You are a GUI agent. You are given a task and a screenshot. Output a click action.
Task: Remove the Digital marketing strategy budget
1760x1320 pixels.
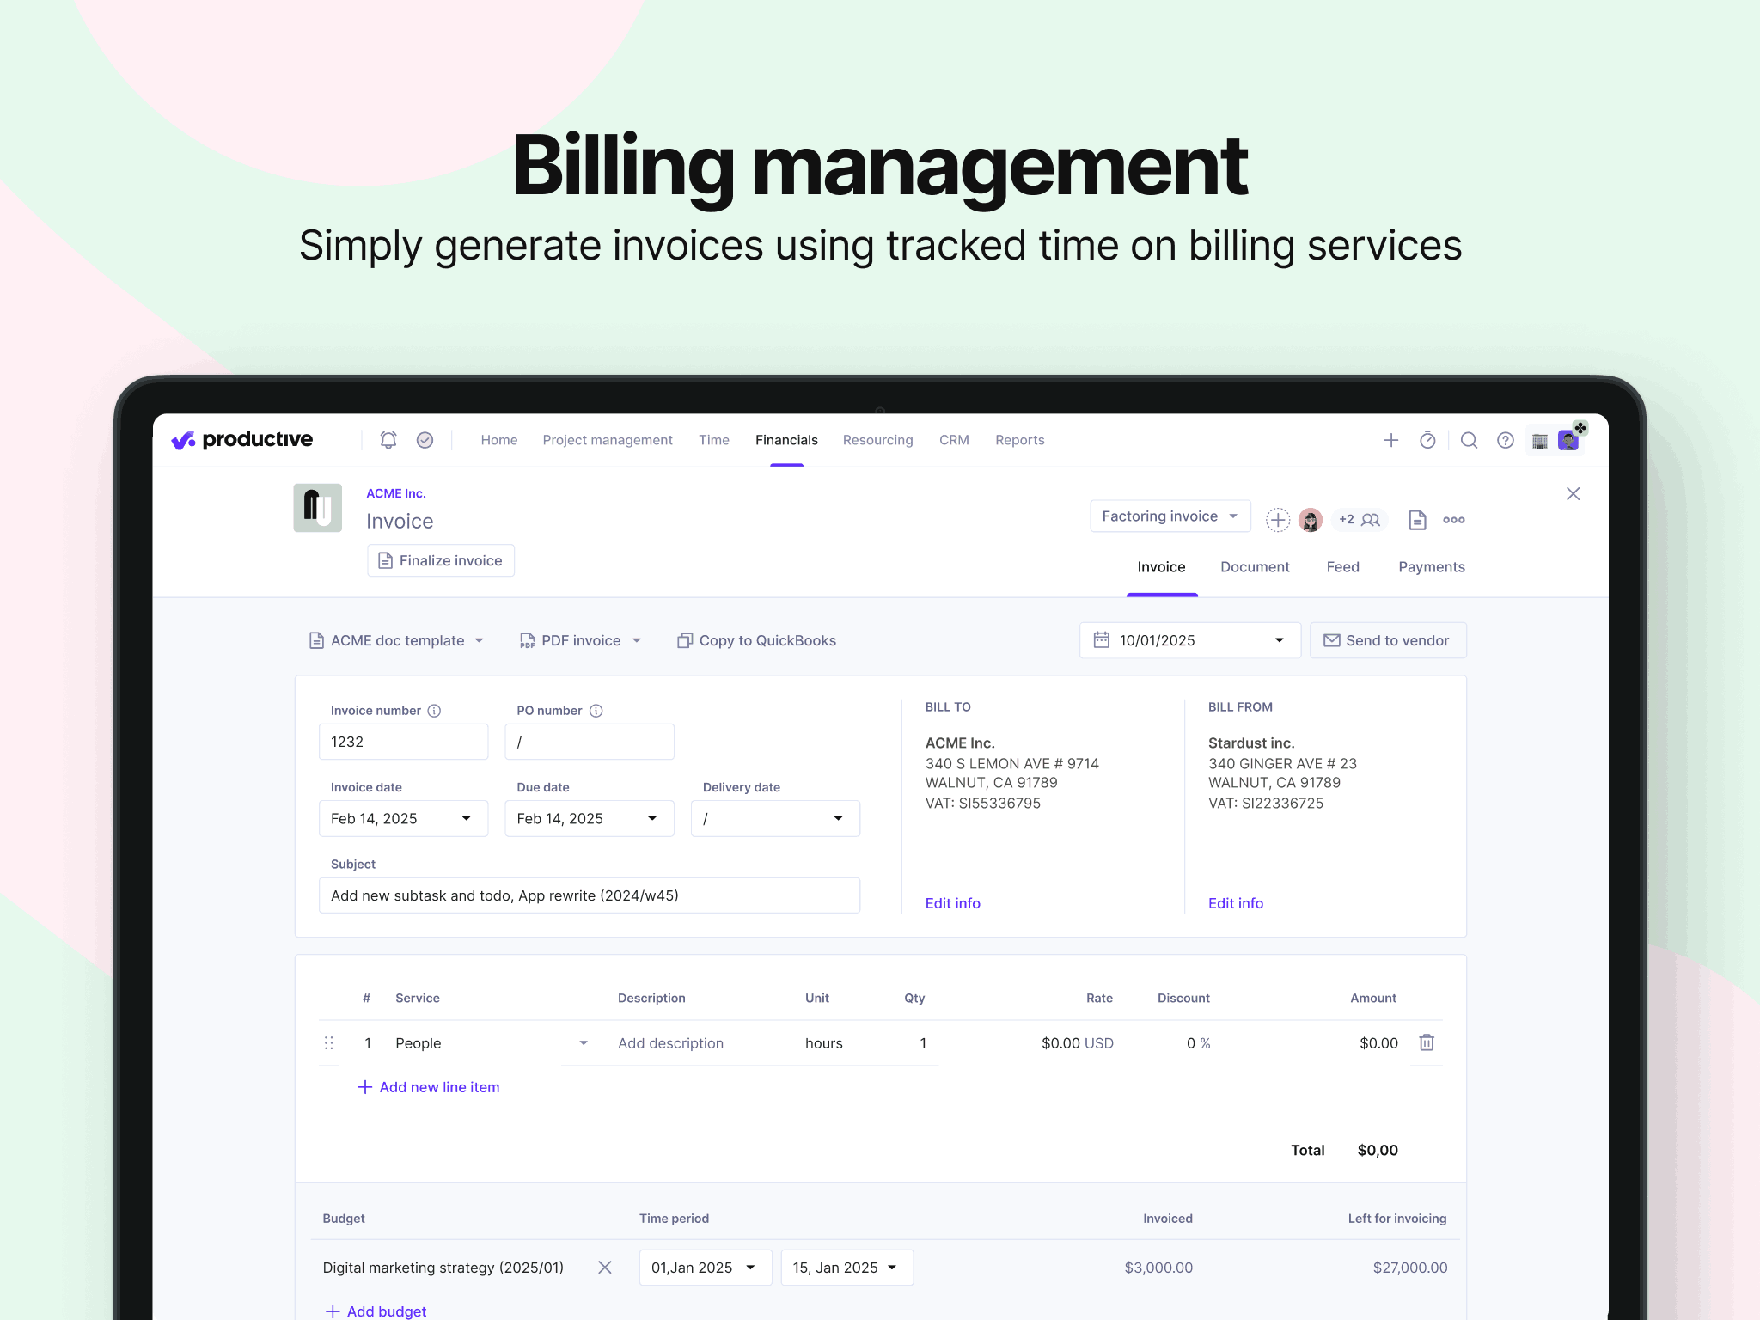(x=605, y=1268)
